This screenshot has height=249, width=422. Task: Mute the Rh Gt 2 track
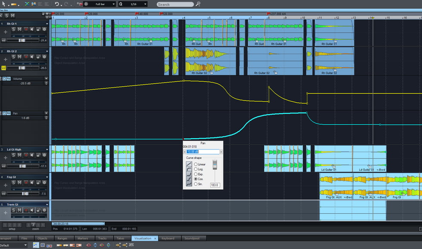(19, 57)
